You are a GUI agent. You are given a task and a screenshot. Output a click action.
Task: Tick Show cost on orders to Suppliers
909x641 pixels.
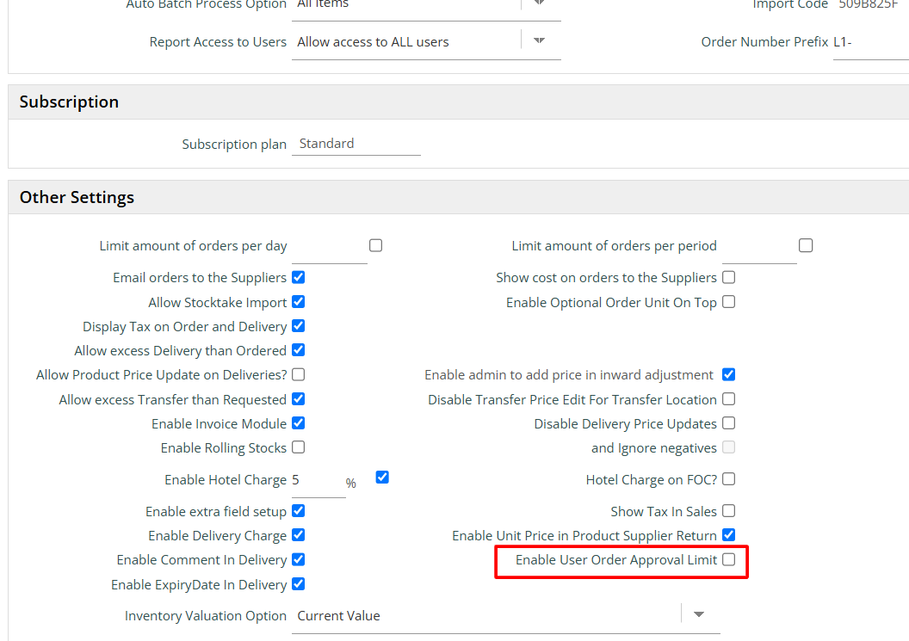(728, 278)
